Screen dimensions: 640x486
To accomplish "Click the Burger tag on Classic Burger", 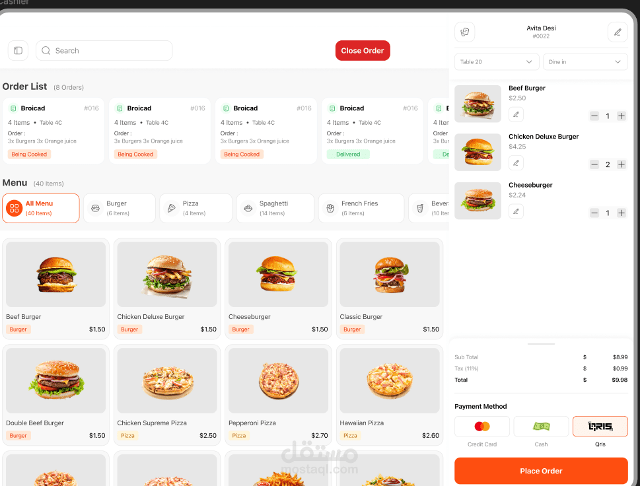I will 352,330.
